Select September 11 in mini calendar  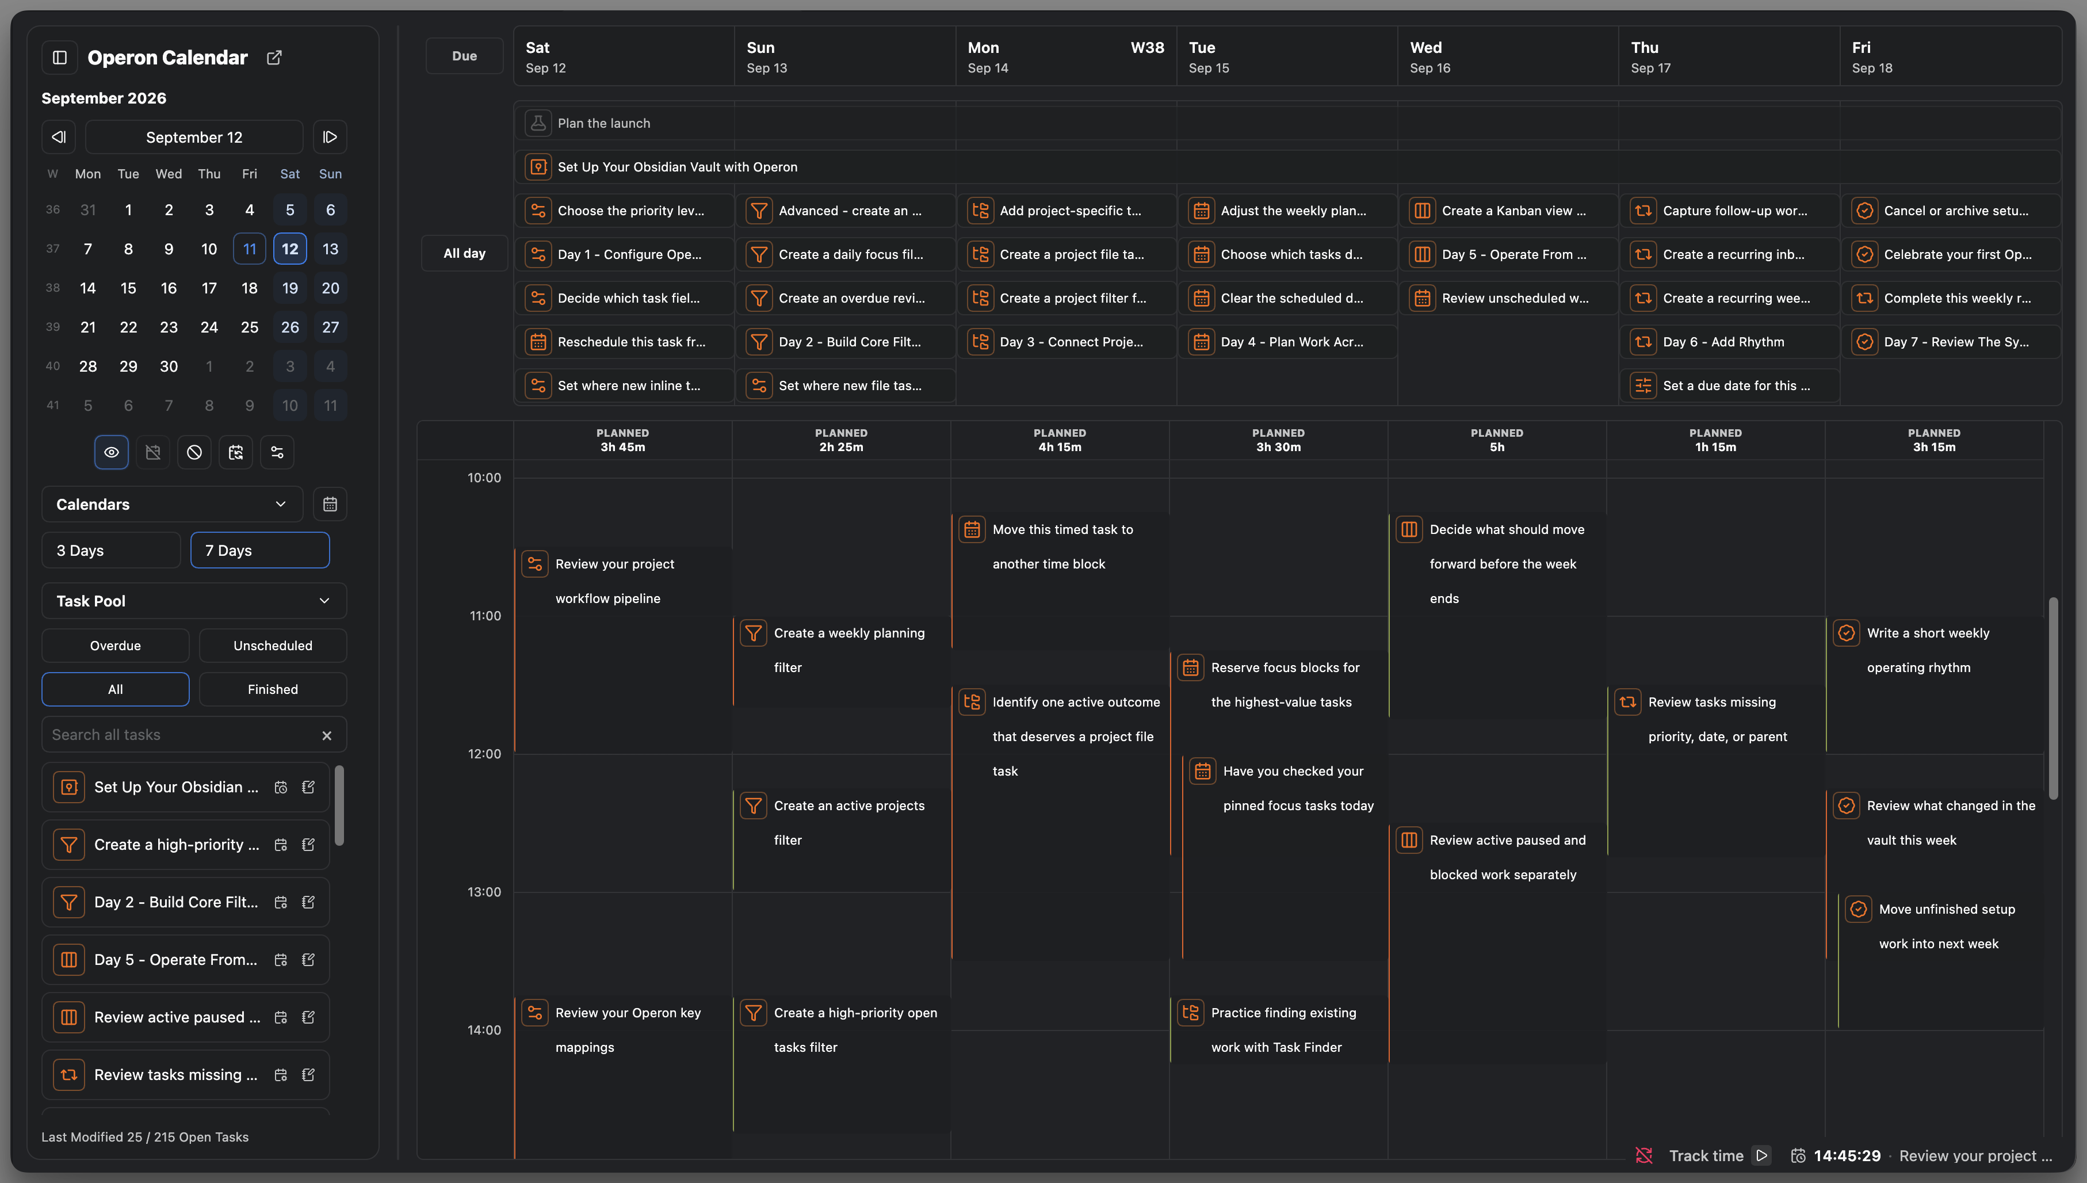tap(249, 250)
